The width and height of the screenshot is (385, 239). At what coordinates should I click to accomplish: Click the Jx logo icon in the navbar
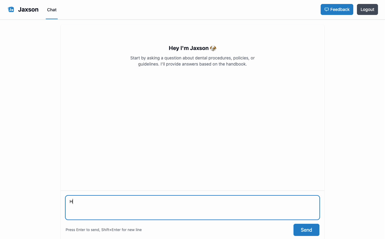click(x=11, y=9)
